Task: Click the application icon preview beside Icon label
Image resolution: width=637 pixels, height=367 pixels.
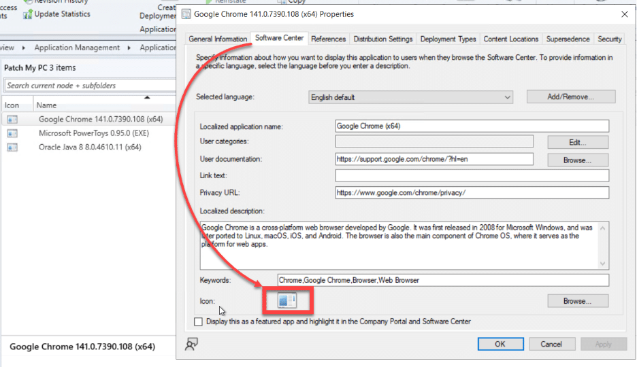Action: click(287, 300)
